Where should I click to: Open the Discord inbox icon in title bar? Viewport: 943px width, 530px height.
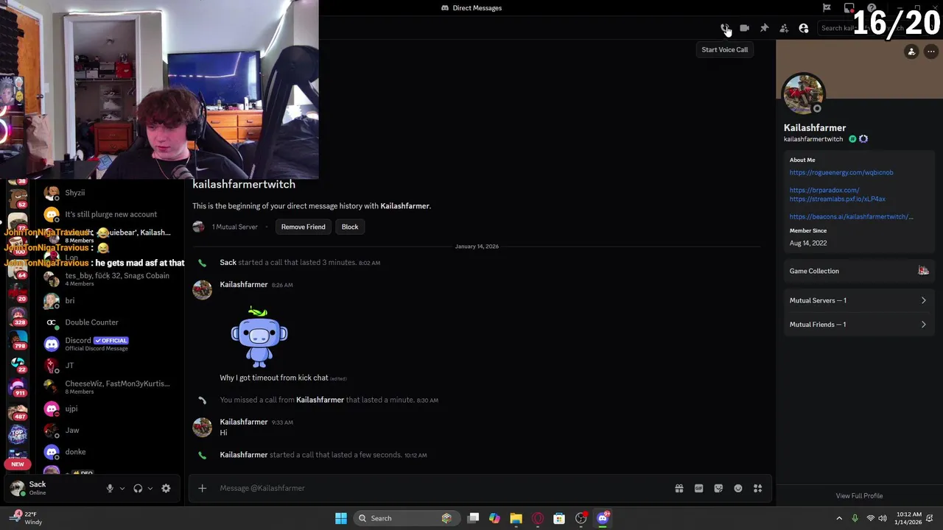click(x=849, y=8)
